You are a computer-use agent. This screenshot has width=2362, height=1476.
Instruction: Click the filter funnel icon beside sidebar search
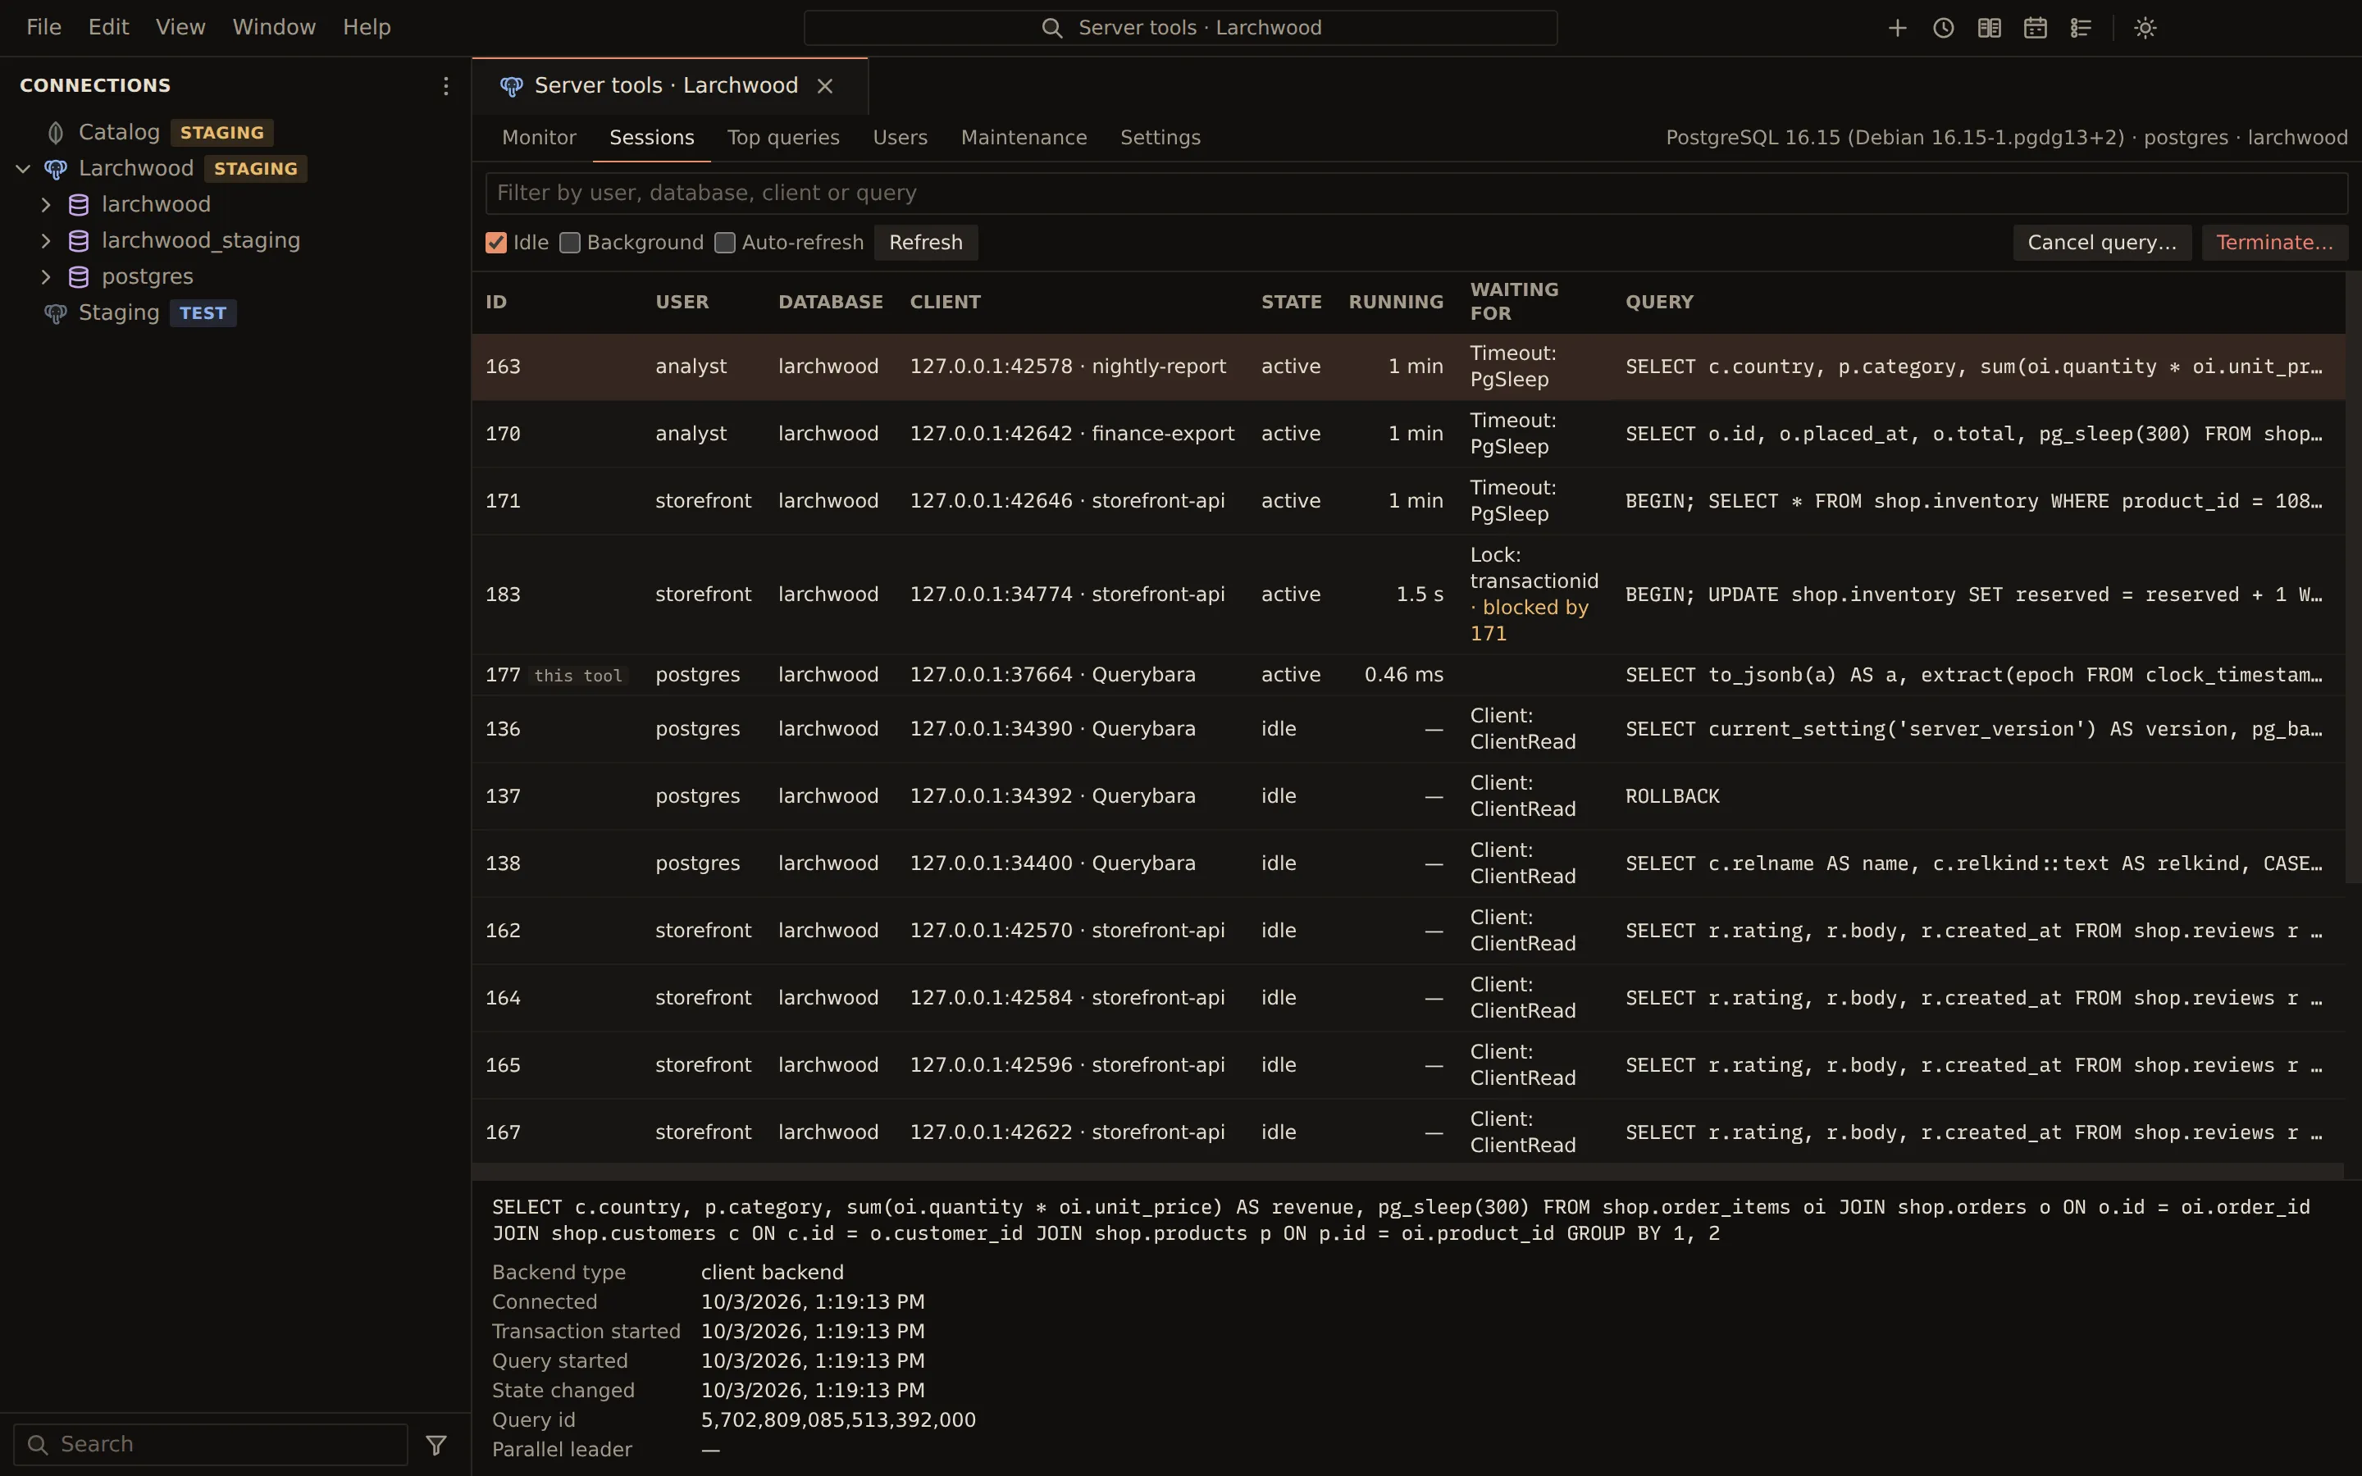[x=436, y=1445]
